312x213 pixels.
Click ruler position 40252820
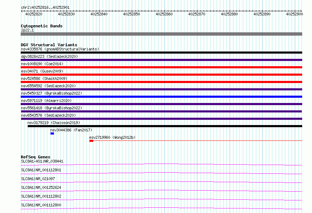pos(34,14)
